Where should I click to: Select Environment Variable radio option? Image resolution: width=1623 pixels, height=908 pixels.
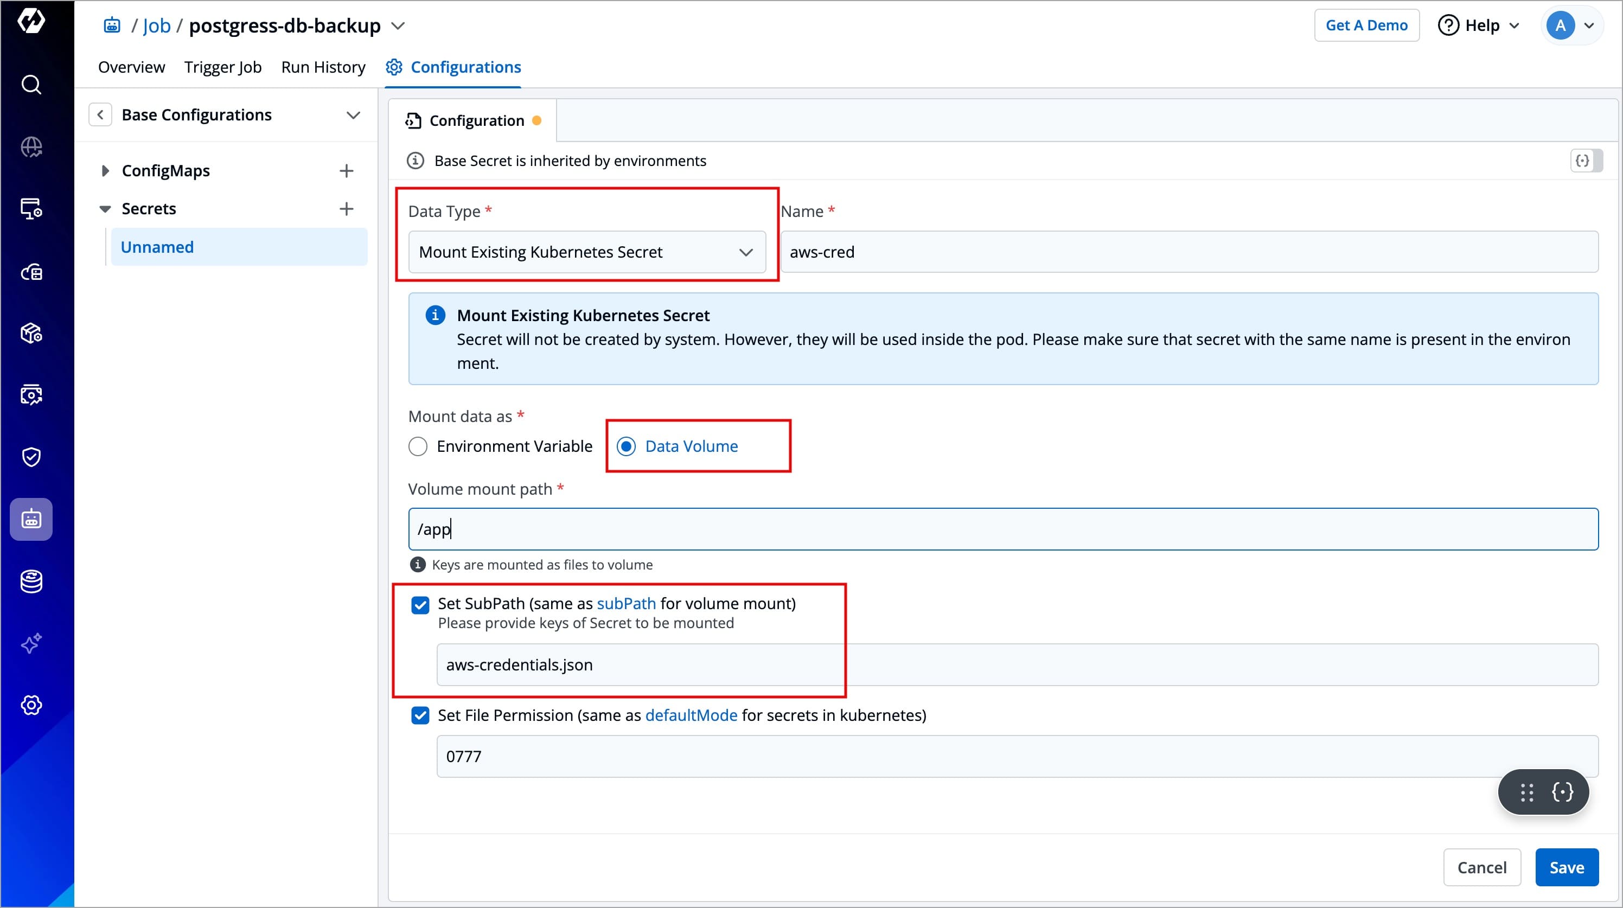click(418, 447)
